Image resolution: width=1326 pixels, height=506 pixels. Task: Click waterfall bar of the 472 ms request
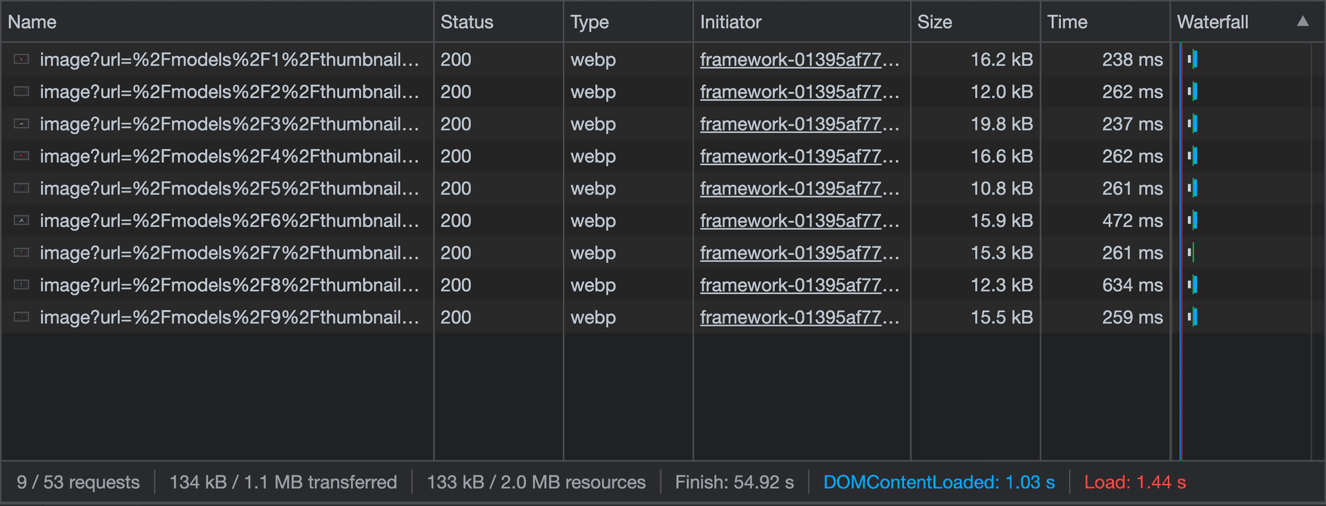[1193, 221]
